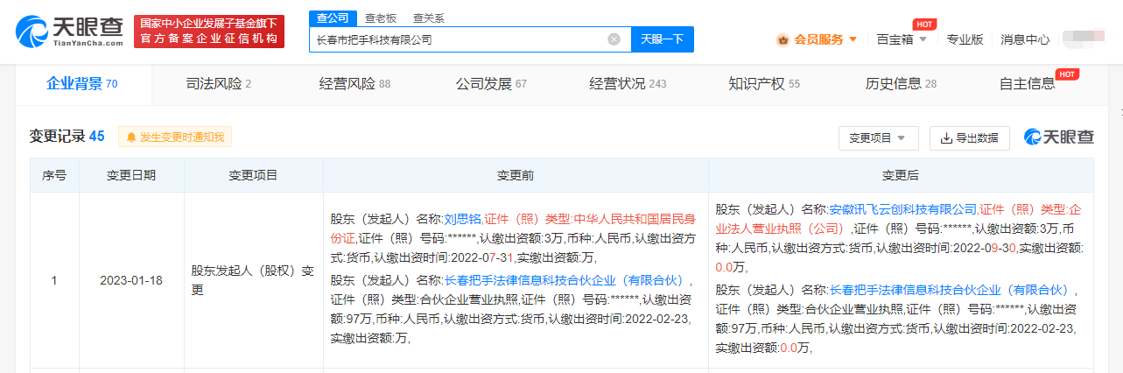Click the export data download icon
1123x373 pixels.
946,138
